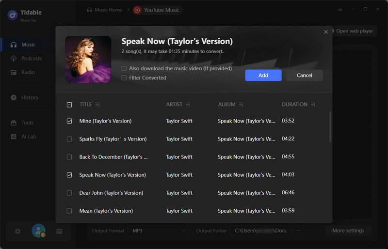Click the Speak Now album cover
Screen dimensions: 388x249
(x=88, y=60)
